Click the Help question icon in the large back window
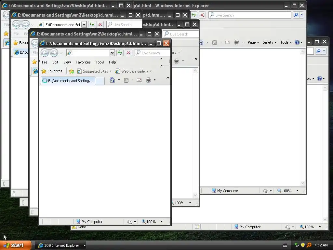This screenshot has height=250, width=333. click(297, 42)
